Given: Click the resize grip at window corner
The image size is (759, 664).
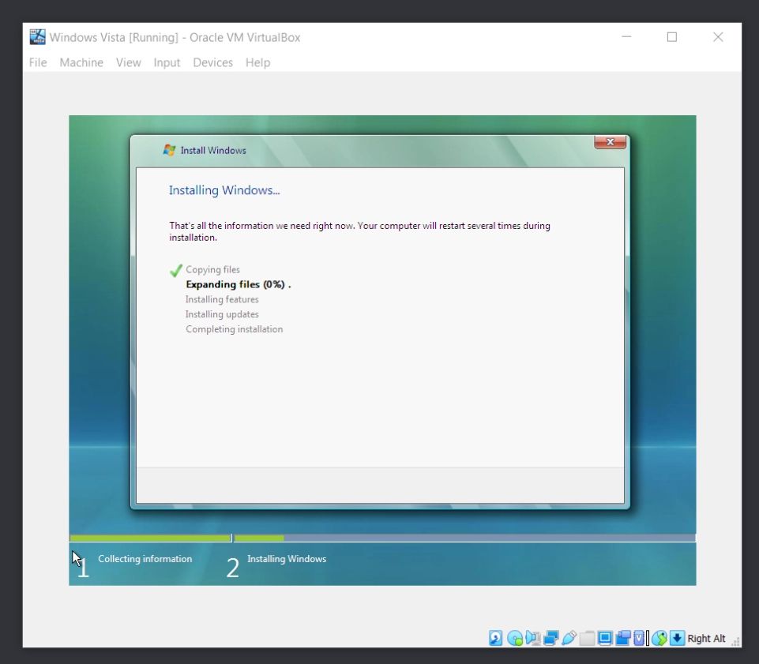Looking at the screenshot, I should [736, 642].
